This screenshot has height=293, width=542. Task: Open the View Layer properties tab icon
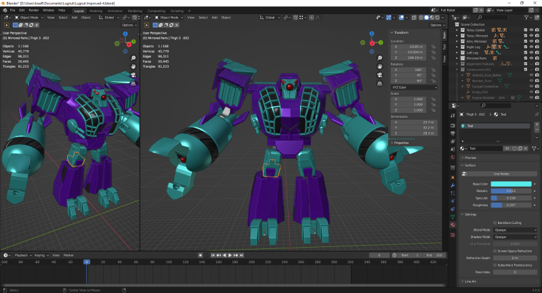coord(453,141)
